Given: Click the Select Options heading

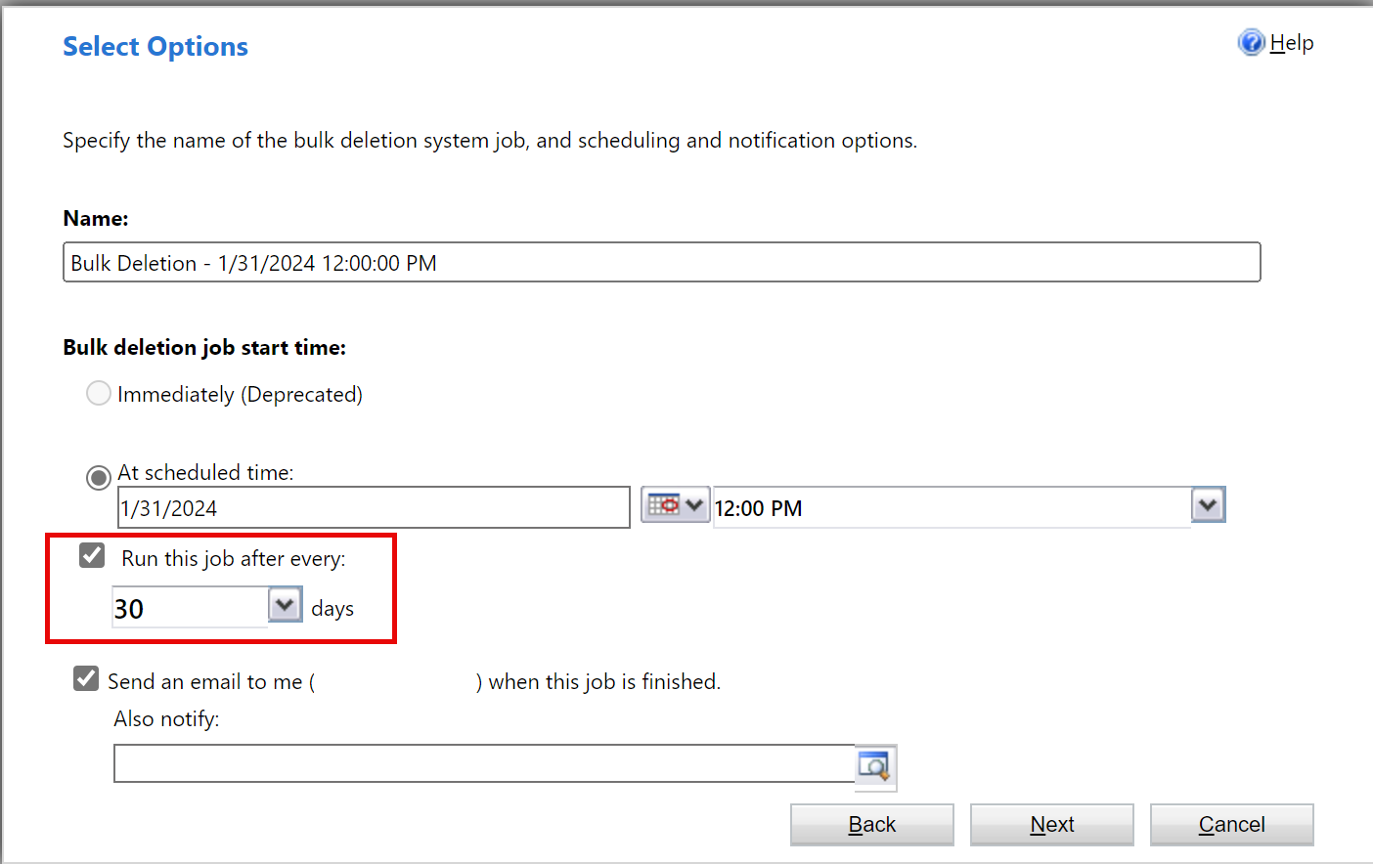Looking at the screenshot, I should [x=155, y=46].
